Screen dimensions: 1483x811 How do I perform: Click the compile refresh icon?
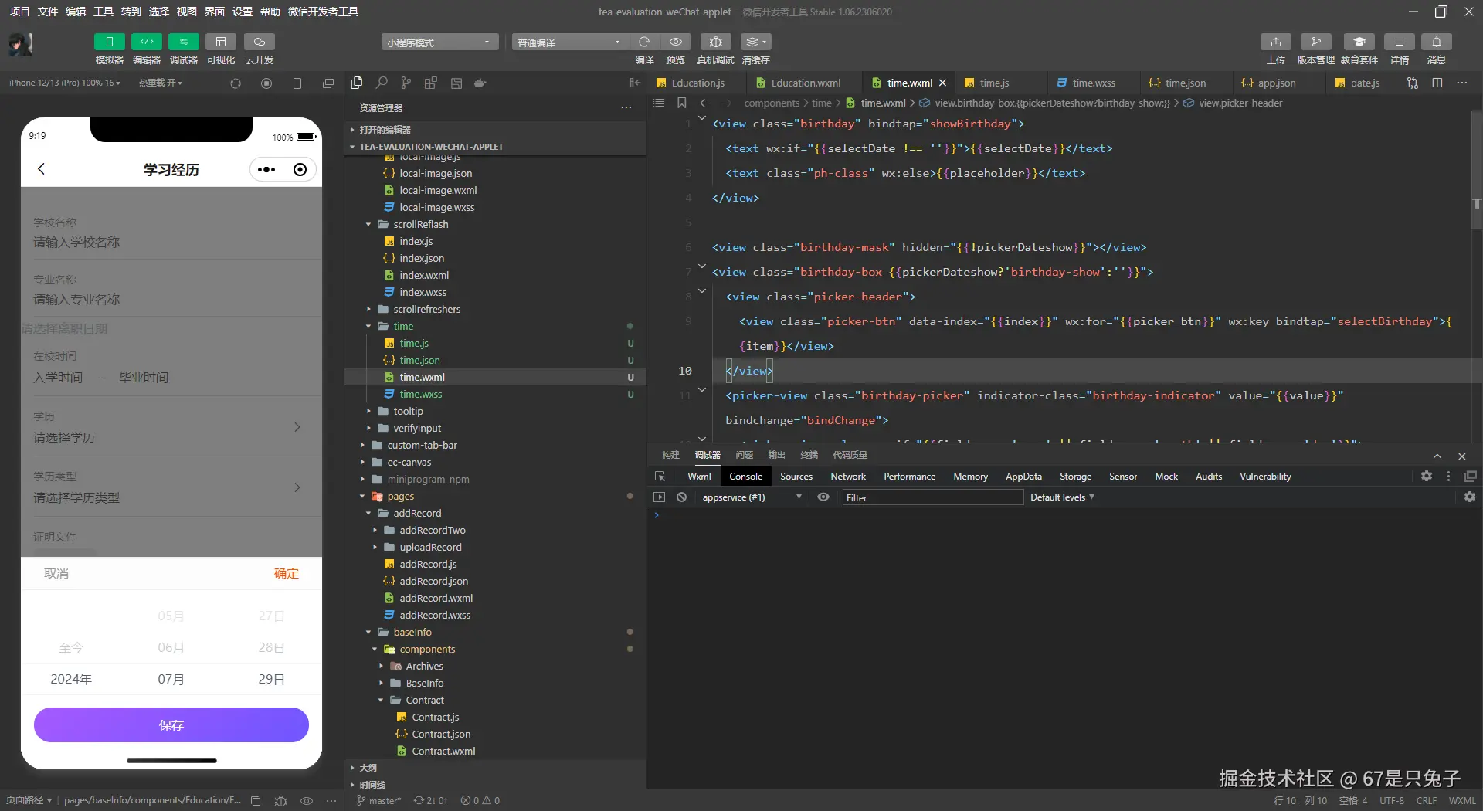pos(644,42)
